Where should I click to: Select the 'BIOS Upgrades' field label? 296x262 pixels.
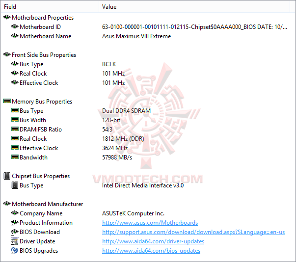39,251
